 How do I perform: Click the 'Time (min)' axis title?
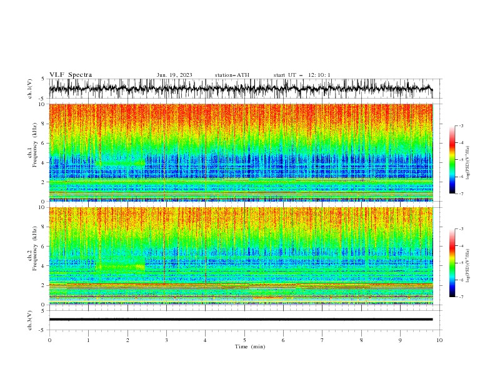click(x=250, y=346)
